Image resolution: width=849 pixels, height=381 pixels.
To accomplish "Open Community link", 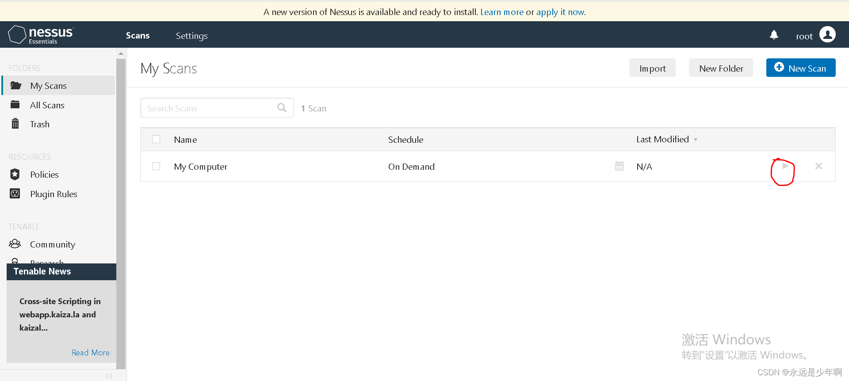I will (x=52, y=244).
